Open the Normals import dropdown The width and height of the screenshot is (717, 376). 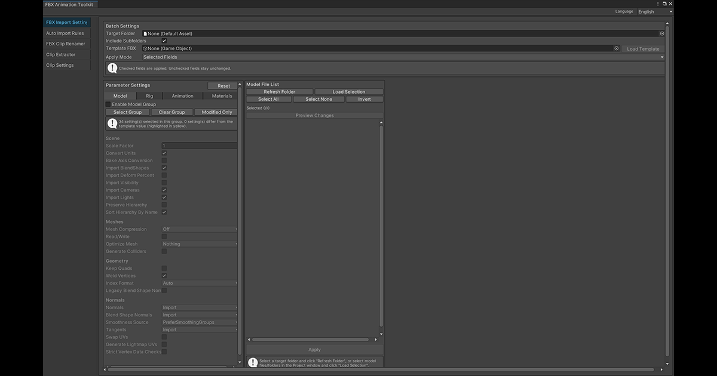tap(200, 308)
